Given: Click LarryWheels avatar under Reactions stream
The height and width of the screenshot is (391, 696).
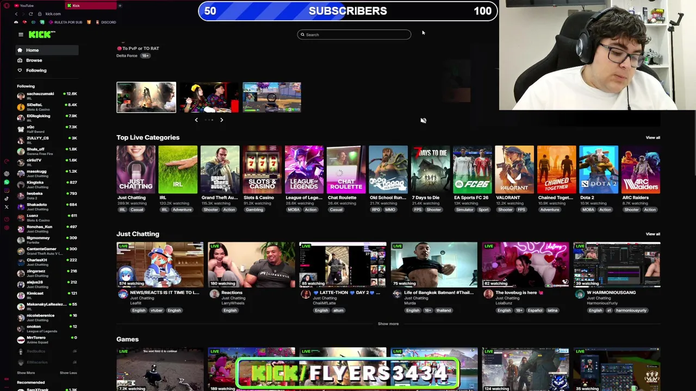Looking at the screenshot, I should pyautogui.click(x=214, y=294).
